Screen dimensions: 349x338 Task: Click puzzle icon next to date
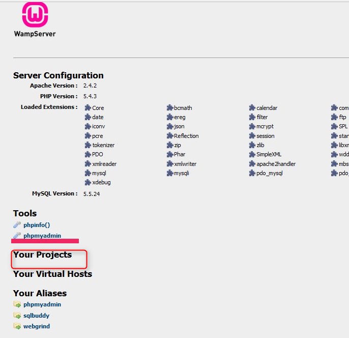[88, 117]
